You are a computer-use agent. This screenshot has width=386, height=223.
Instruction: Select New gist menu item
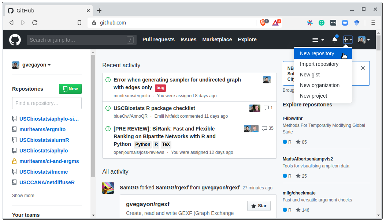coord(323,75)
